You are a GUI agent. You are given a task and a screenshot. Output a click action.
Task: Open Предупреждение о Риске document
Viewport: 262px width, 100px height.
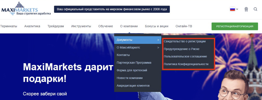181,49
